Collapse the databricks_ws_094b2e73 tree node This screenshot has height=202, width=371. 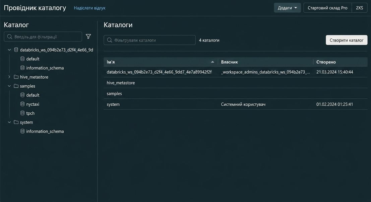[x=9, y=50]
